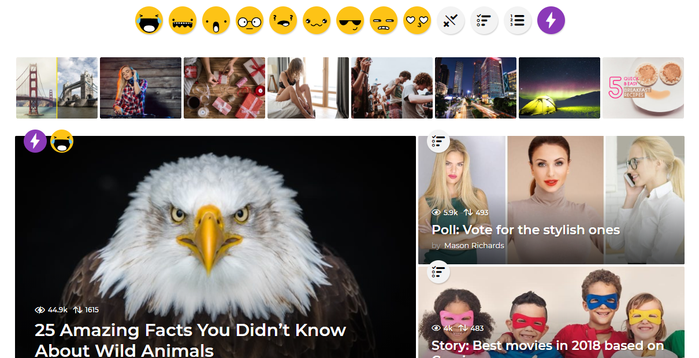This screenshot has height=358, width=699.
Task: Click the laughing-crying emoji reaction icon
Action: click(149, 21)
